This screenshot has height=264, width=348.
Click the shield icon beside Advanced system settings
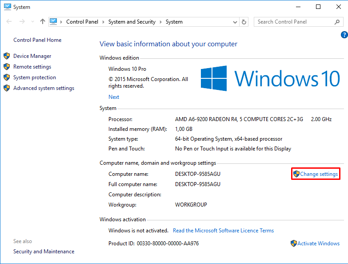[7, 88]
